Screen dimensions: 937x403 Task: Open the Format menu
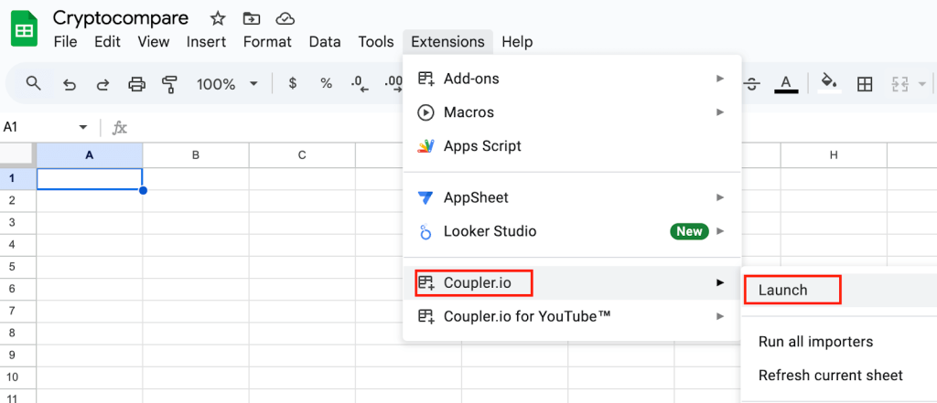coord(267,42)
